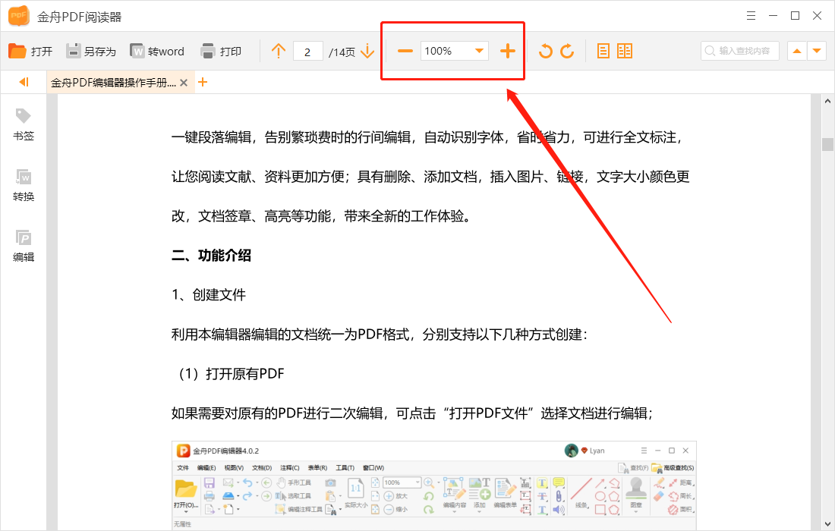Click the text (1)打开原有PDF
835x531 pixels.
[x=230, y=373]
